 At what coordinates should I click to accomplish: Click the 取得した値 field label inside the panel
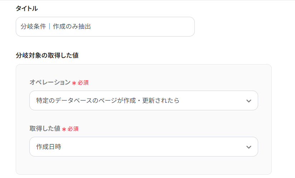point(45,129)
